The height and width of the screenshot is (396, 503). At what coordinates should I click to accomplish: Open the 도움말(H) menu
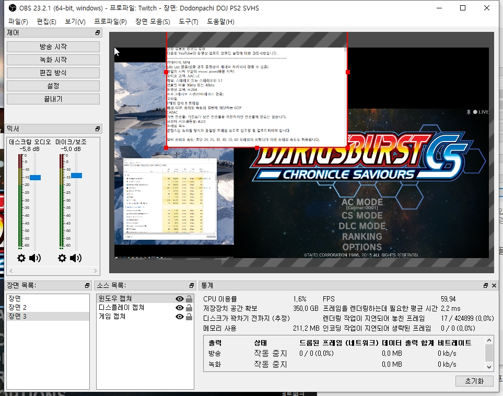220,22
